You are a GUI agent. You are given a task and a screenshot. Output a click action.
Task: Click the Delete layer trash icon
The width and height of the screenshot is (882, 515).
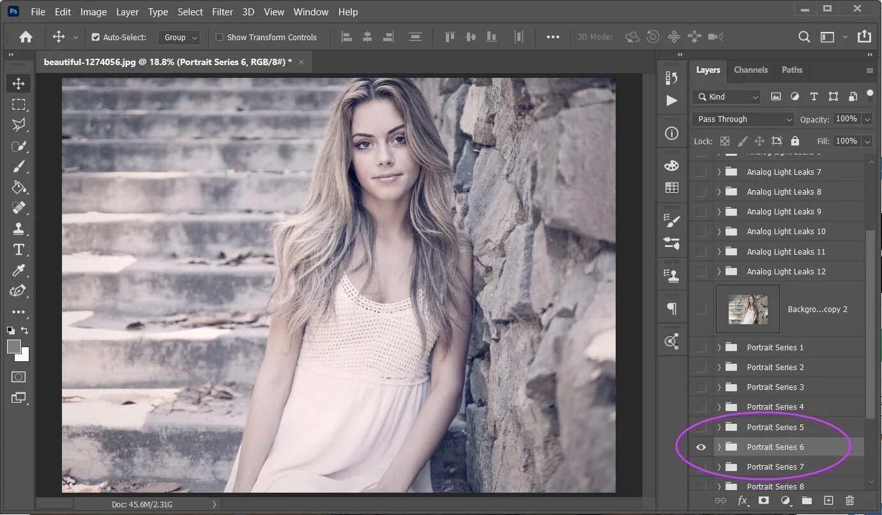849,501
